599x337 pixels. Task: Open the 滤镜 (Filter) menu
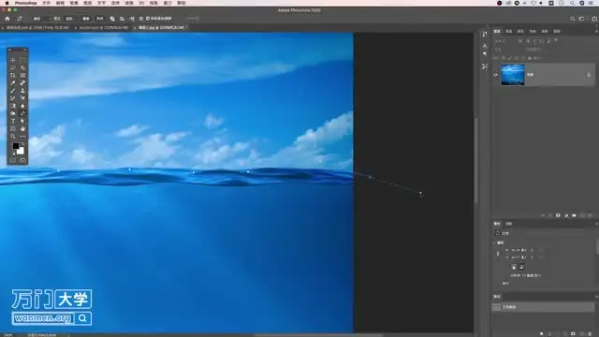[129, 3]
